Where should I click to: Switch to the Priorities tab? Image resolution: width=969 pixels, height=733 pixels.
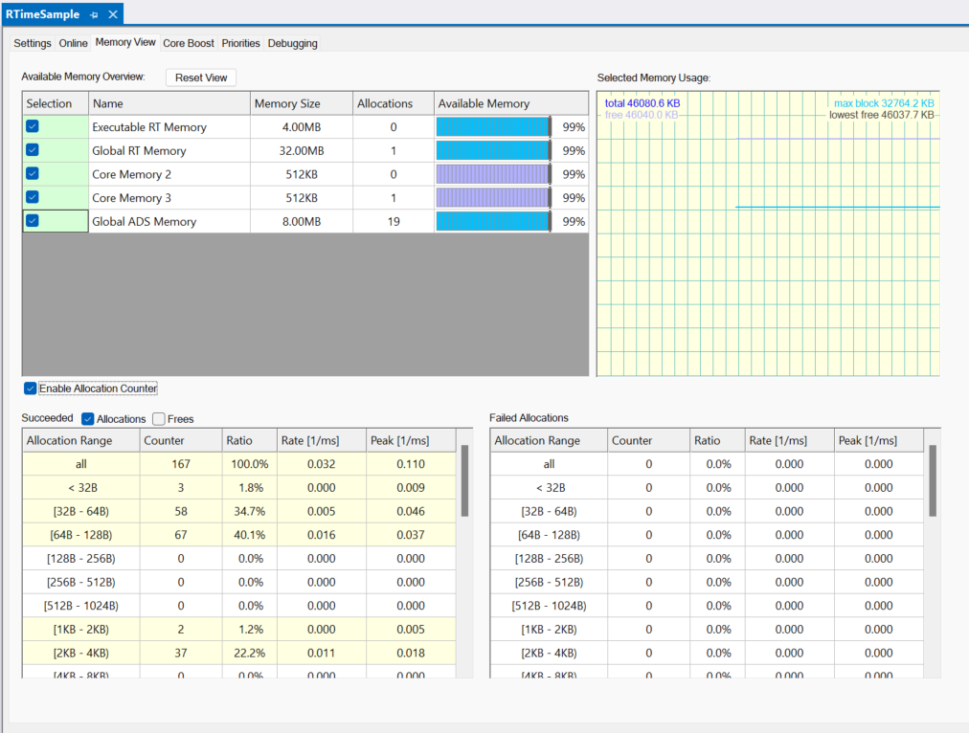coord(240,43)
